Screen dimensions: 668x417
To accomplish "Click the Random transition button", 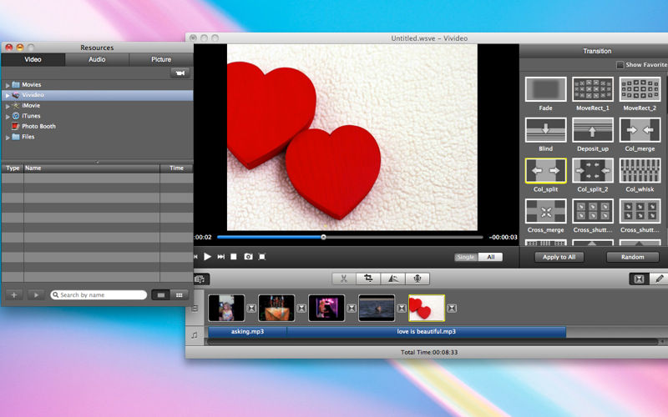I will (x=633, y=257).
